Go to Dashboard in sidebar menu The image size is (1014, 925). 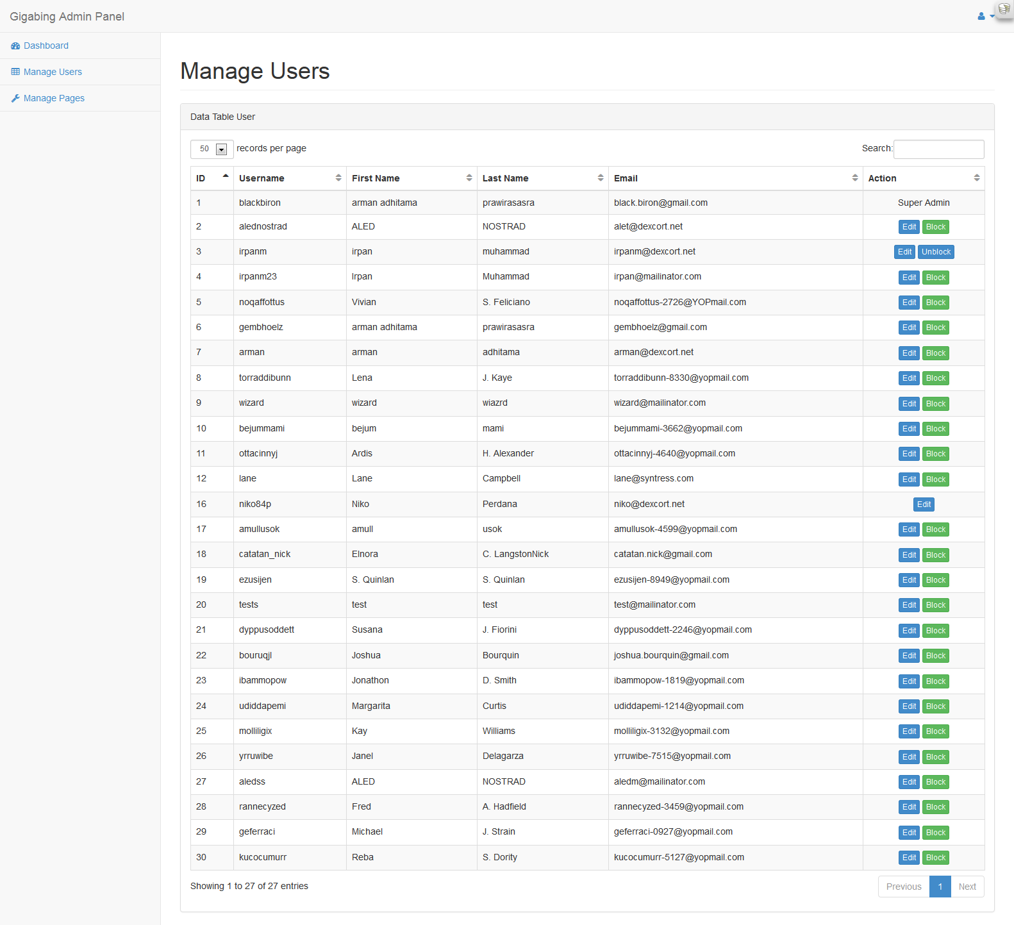coord(46,46)
